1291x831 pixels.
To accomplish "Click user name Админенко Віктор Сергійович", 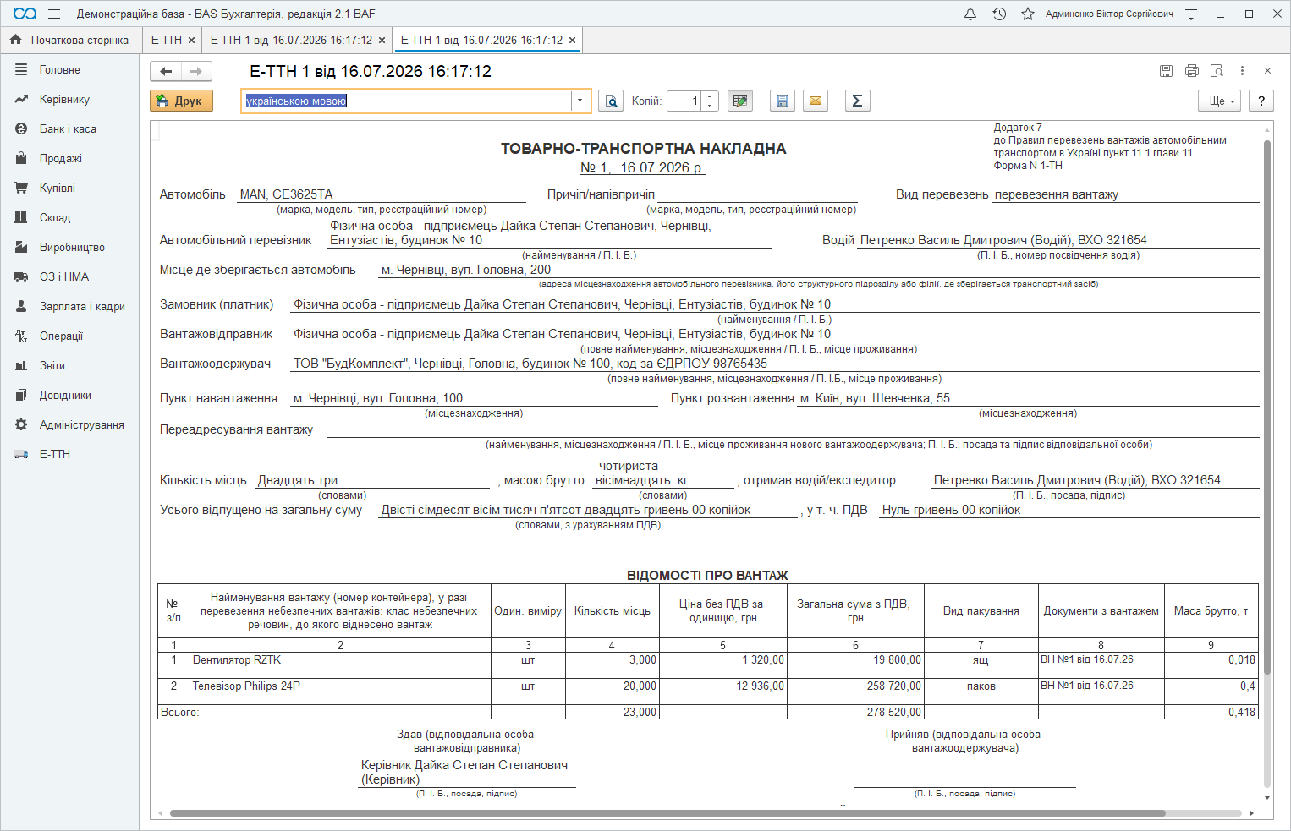I will click(x=1109, y=14).
